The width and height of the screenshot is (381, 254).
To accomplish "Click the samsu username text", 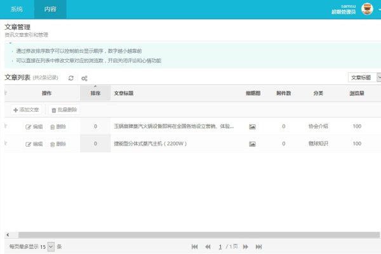I will [348, 6].
